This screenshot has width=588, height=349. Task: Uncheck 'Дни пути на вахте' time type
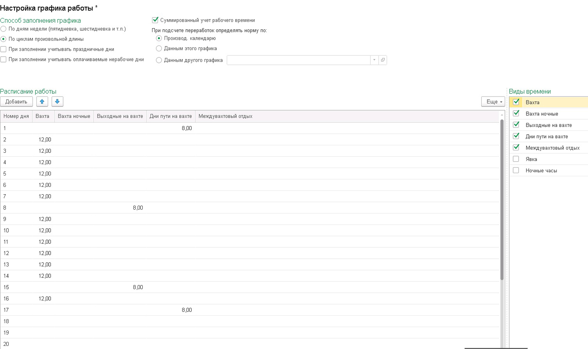pos(516,136)
